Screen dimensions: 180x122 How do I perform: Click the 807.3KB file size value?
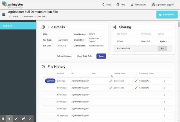click(62, 46)
